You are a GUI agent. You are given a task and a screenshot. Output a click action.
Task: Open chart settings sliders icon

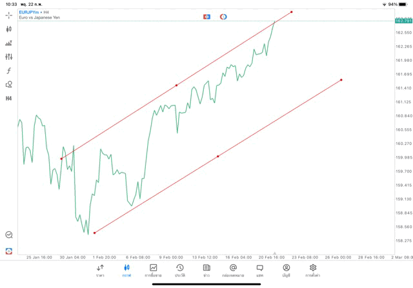coord(8,57)
